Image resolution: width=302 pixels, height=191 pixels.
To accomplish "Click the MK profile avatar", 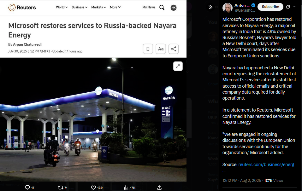I will click(x=173, y=8).
